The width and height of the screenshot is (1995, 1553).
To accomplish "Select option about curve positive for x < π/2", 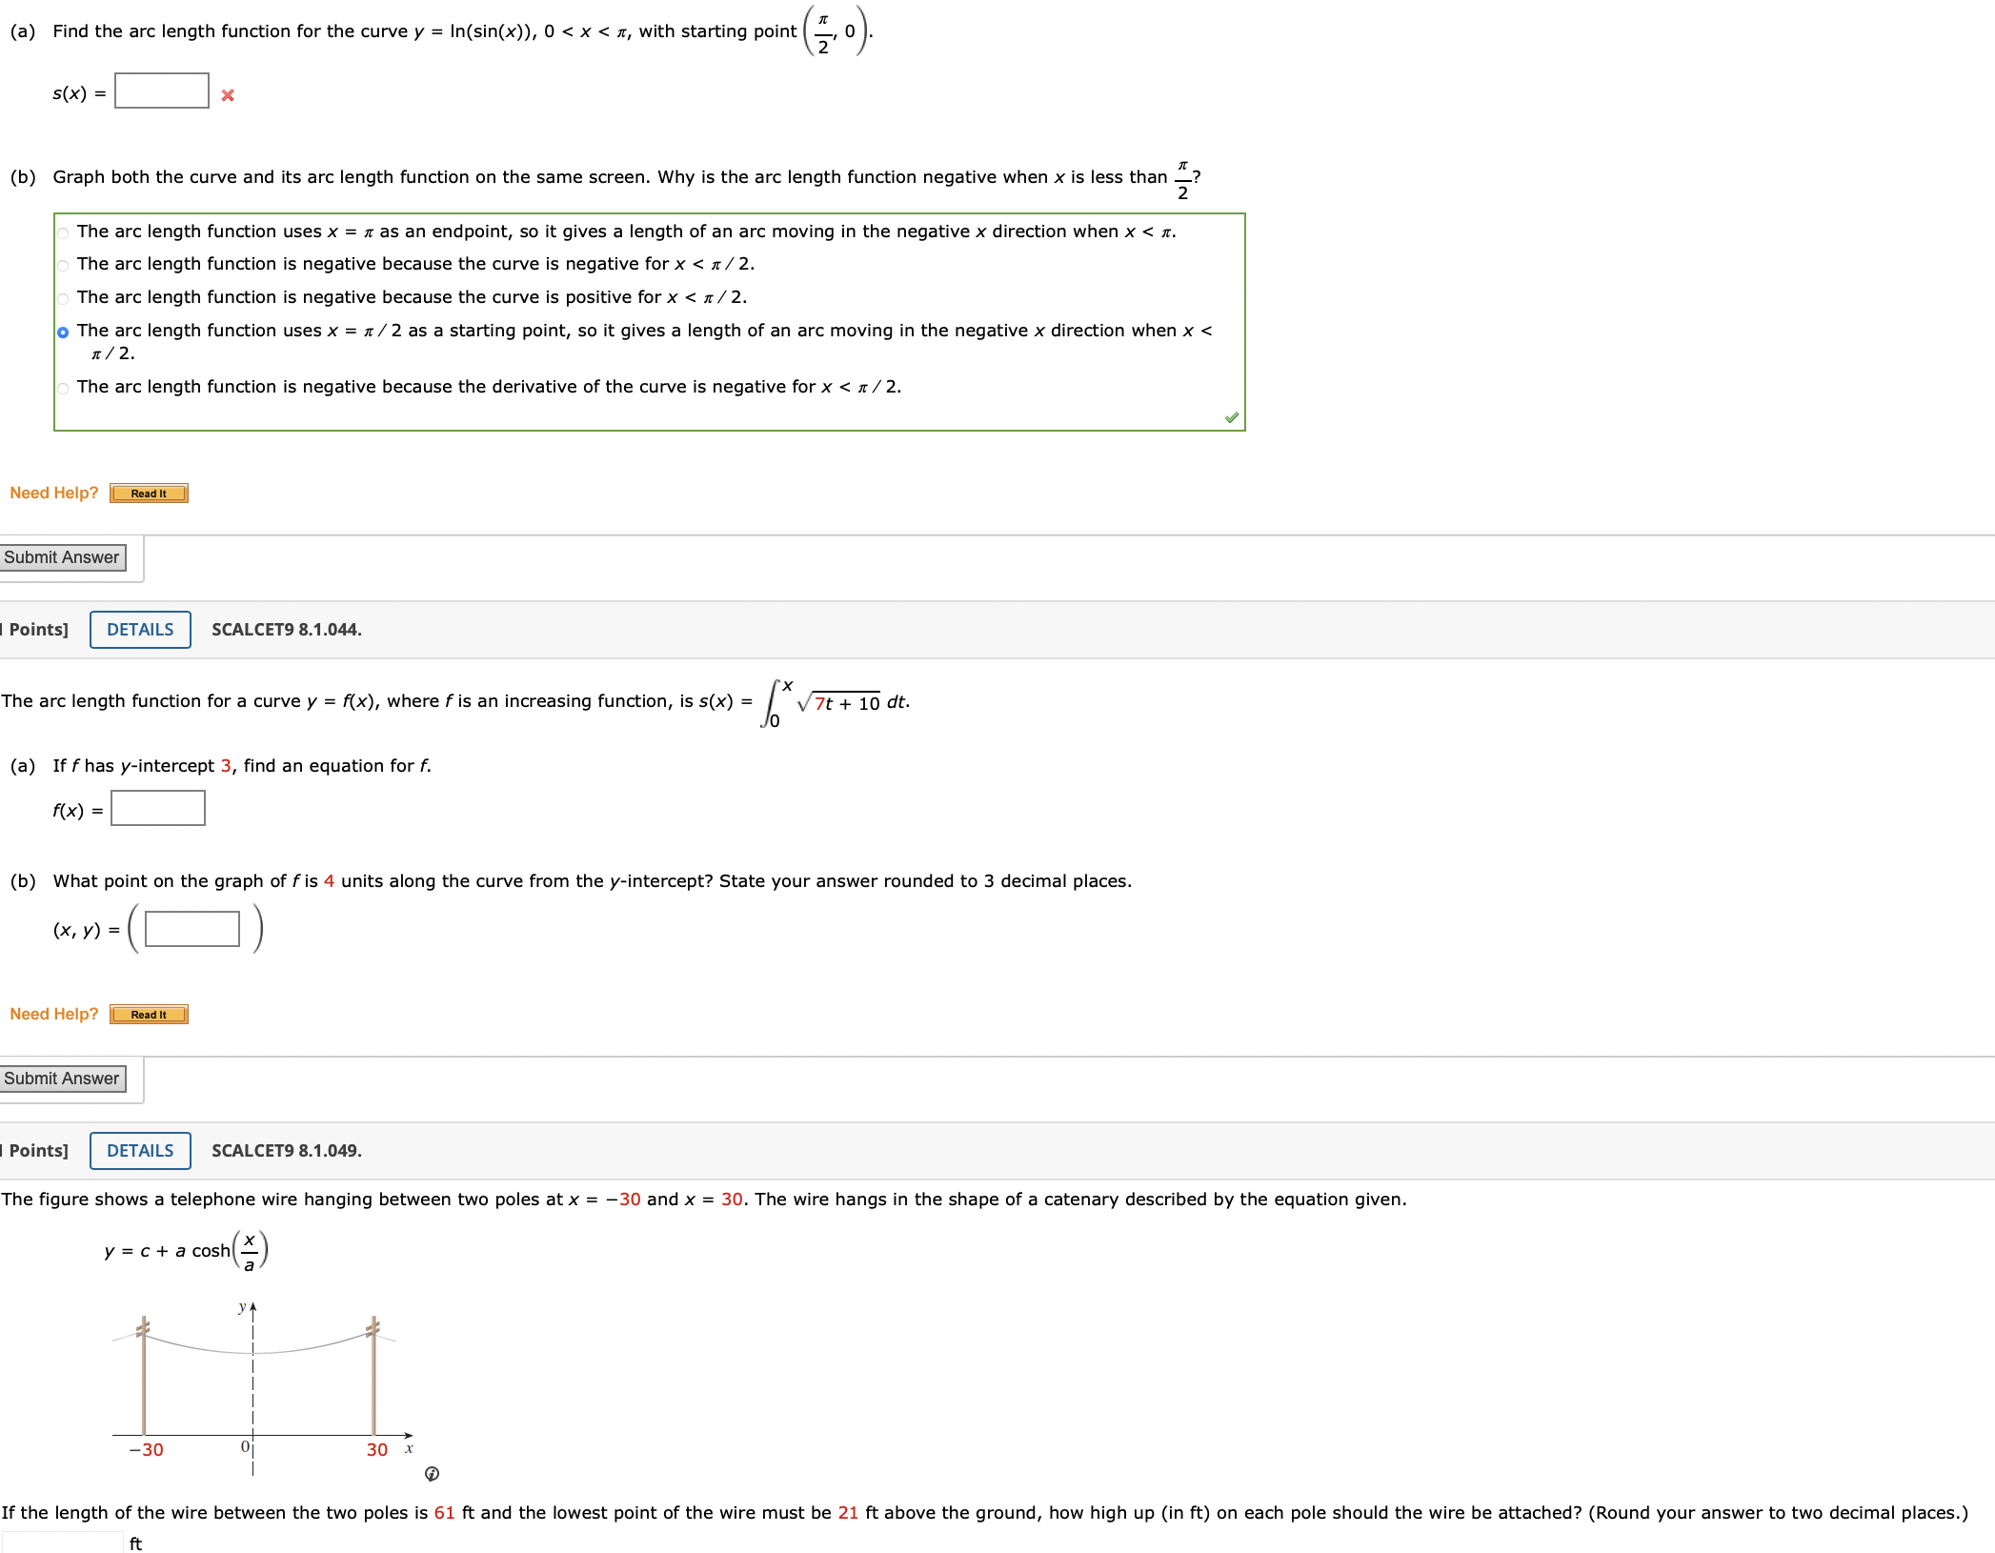I will pyautogui.click(x=61, y=297).
